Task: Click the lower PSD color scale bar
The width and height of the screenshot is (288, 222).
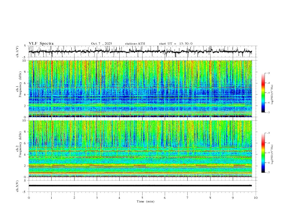Action: pos(263,153)
